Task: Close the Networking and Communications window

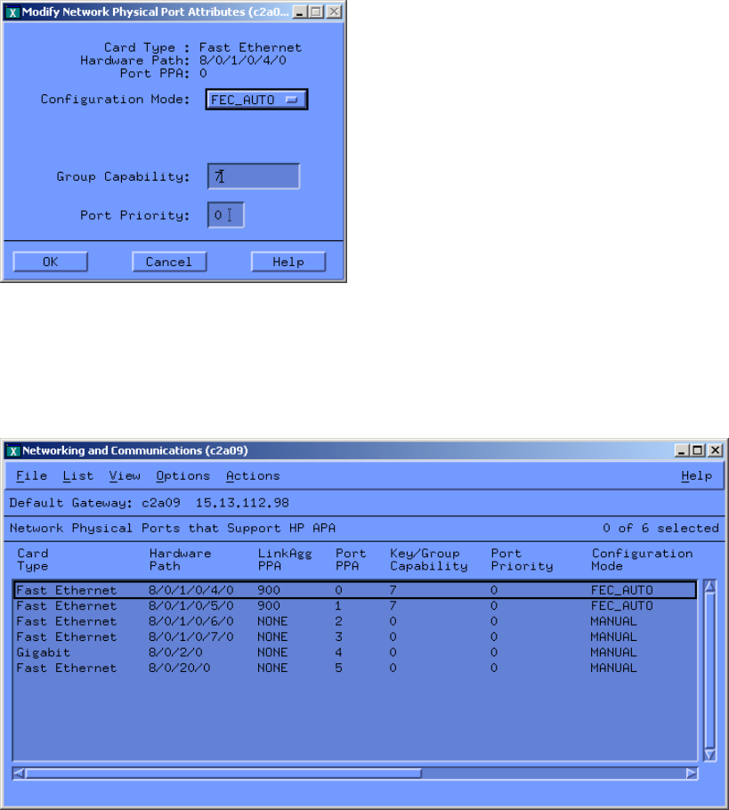Action: [x=715, y=450]
